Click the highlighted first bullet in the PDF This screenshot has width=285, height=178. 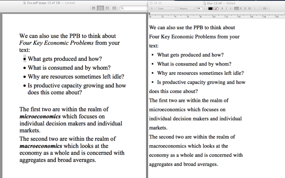click(x=24, y=58)
